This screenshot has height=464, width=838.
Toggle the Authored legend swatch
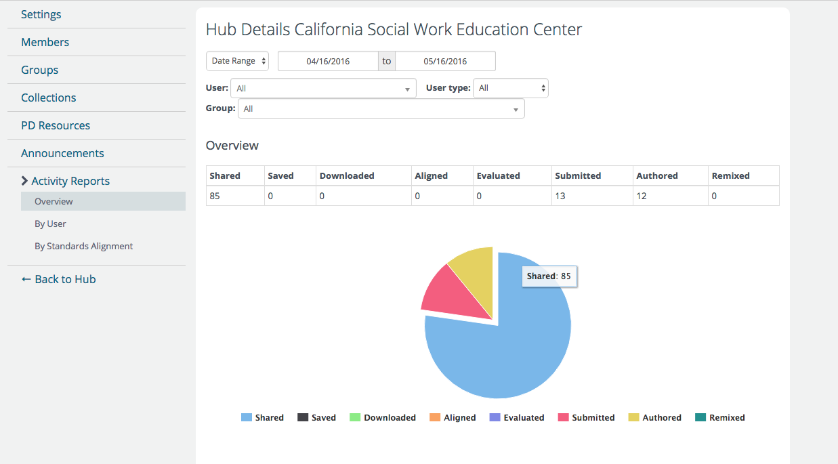click(x=633, y=417)
